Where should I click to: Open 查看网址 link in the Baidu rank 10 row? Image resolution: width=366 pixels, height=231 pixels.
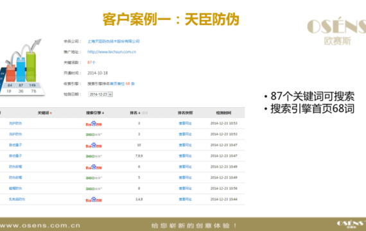(x=185, y=145)
